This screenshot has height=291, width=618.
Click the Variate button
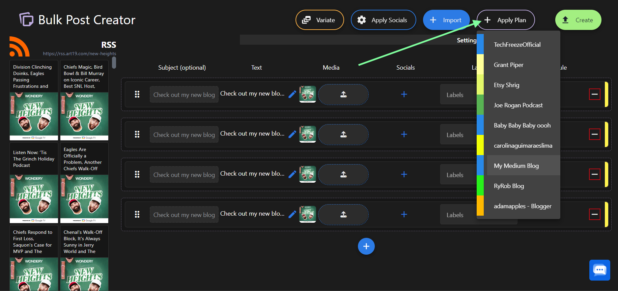pyautogui.click(x=319, y=20)
